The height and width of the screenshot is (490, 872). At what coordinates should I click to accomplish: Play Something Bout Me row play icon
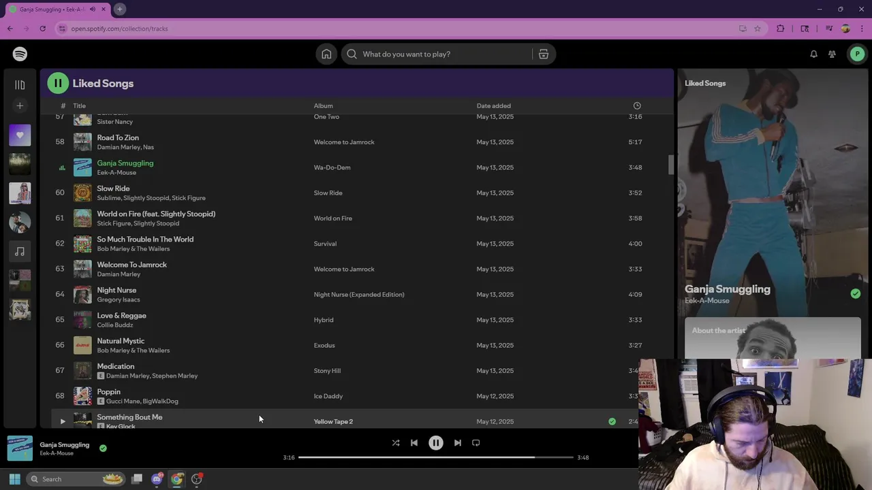point(63,421)
